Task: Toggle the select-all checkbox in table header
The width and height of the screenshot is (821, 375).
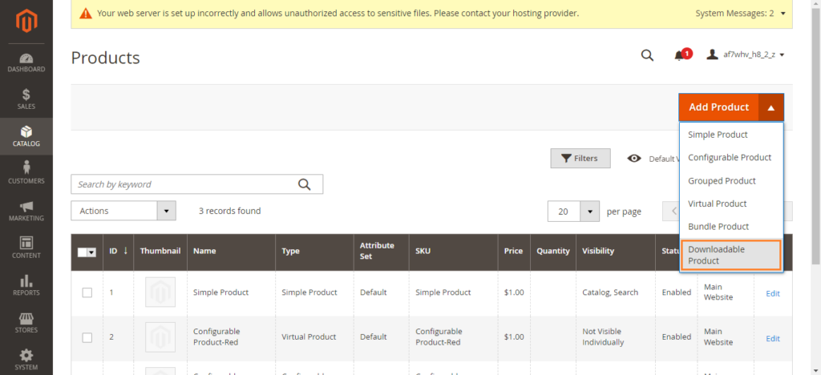Action: [83, 252]
